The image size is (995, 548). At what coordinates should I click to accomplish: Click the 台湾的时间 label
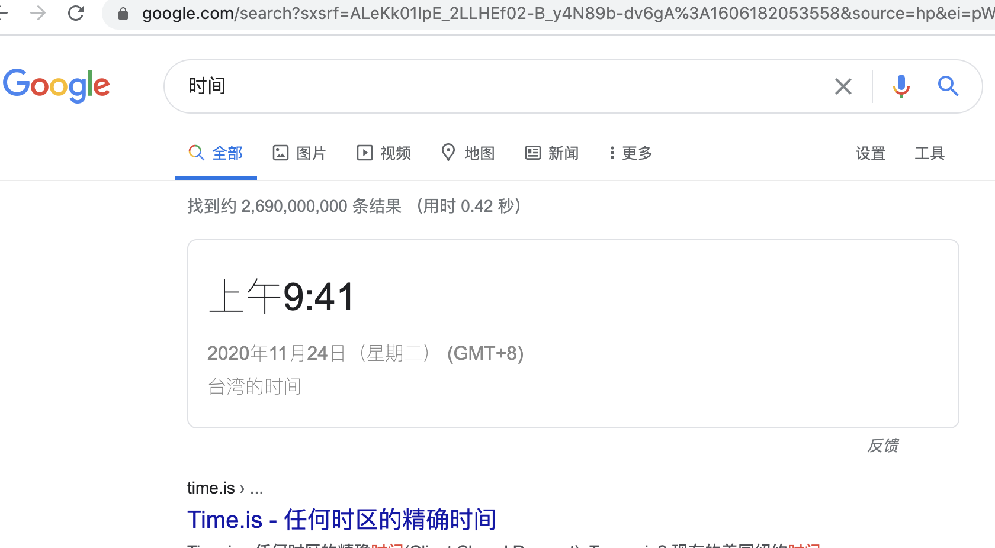click(x=255, y=386)
